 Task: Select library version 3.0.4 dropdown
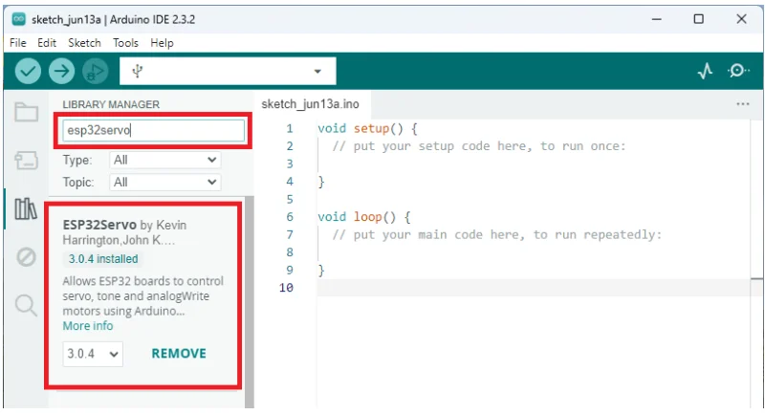93,354
